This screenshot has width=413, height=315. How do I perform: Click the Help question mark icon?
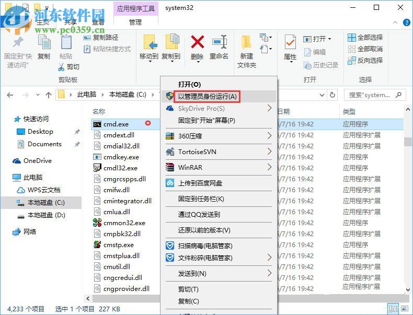coord(407,22)
